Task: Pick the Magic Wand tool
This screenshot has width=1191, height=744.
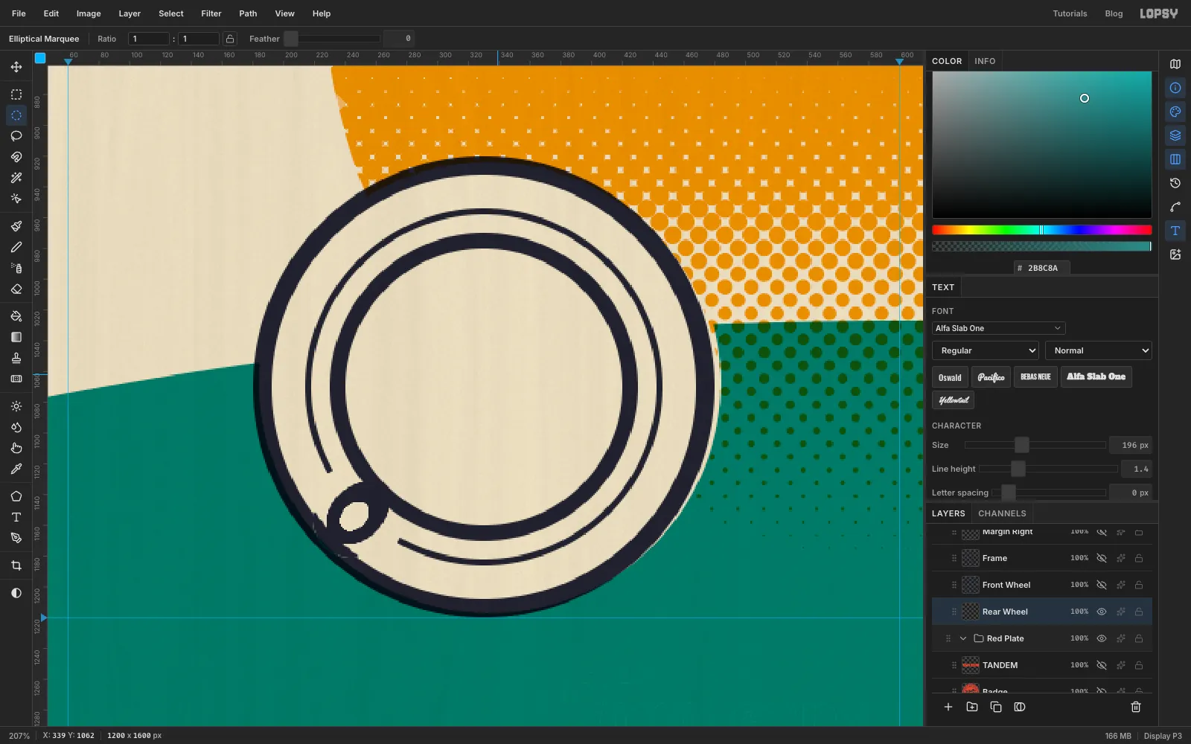Action: (x=16, y=178)
